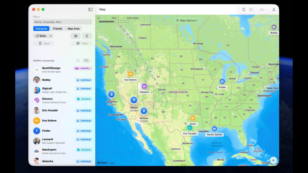
Task: Click the Associa... badge on BestOfDesign
Action: click(x=83, y=68)
